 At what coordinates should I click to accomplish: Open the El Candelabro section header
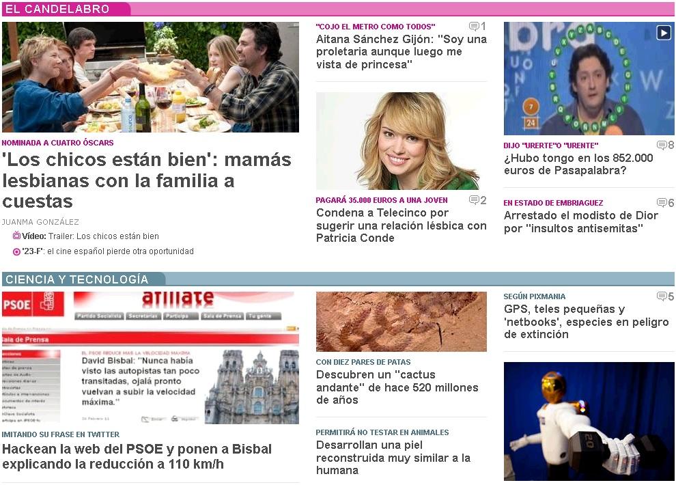click(57, 9)
